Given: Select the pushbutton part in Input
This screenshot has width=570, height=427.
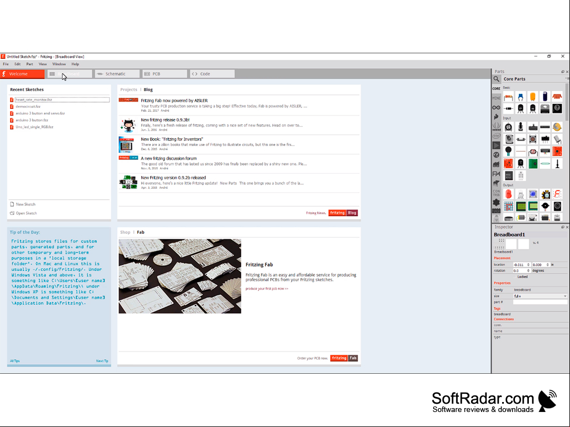Looking at the screenshot, I should [533, 139].
